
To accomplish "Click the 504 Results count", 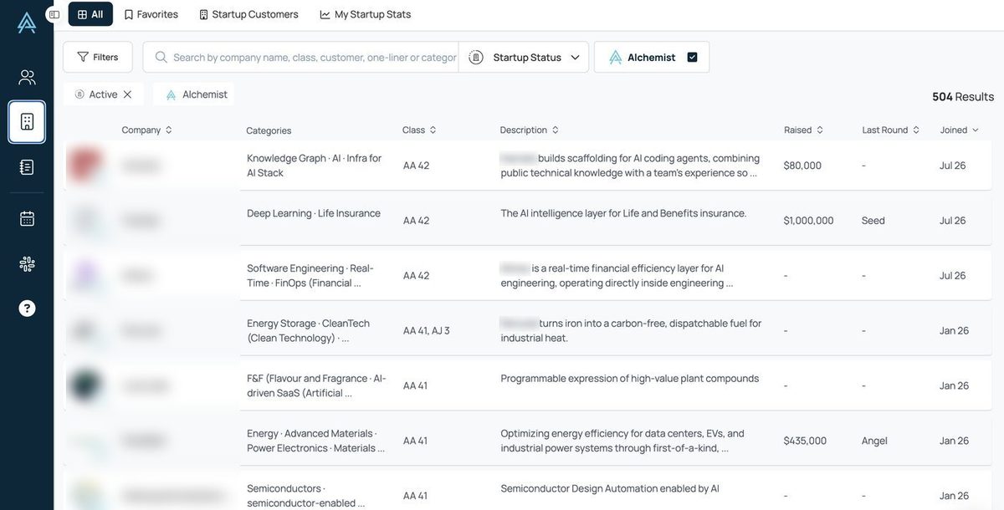I will (x=963, y=97).
